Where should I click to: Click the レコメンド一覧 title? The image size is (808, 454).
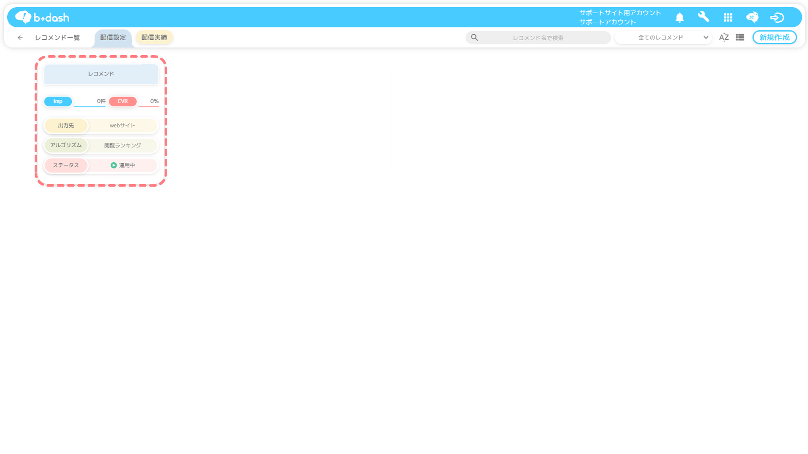(x=58, y=38)
